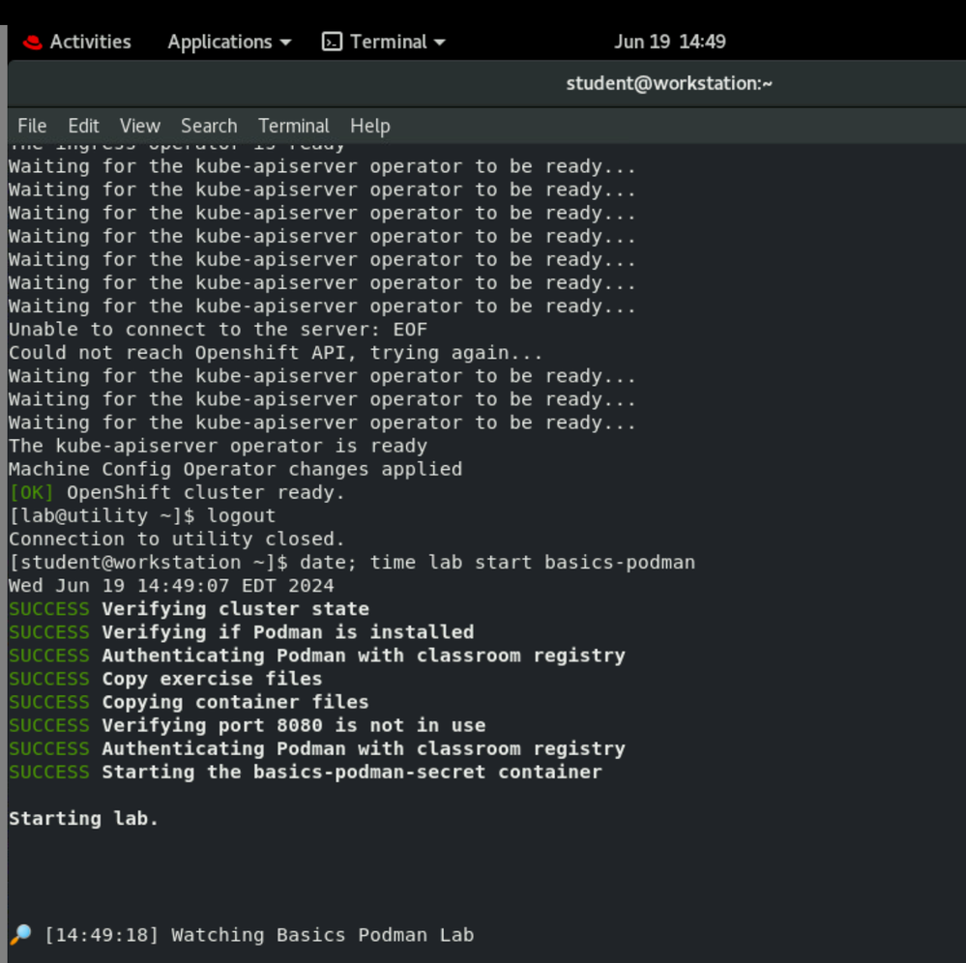Expand the Terminal app menu arrow
This screenshot has width=966, height=963.
pos(440,43)
